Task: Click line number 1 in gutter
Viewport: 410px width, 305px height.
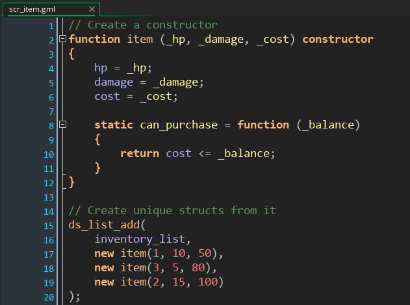Action: coord(51,26)
